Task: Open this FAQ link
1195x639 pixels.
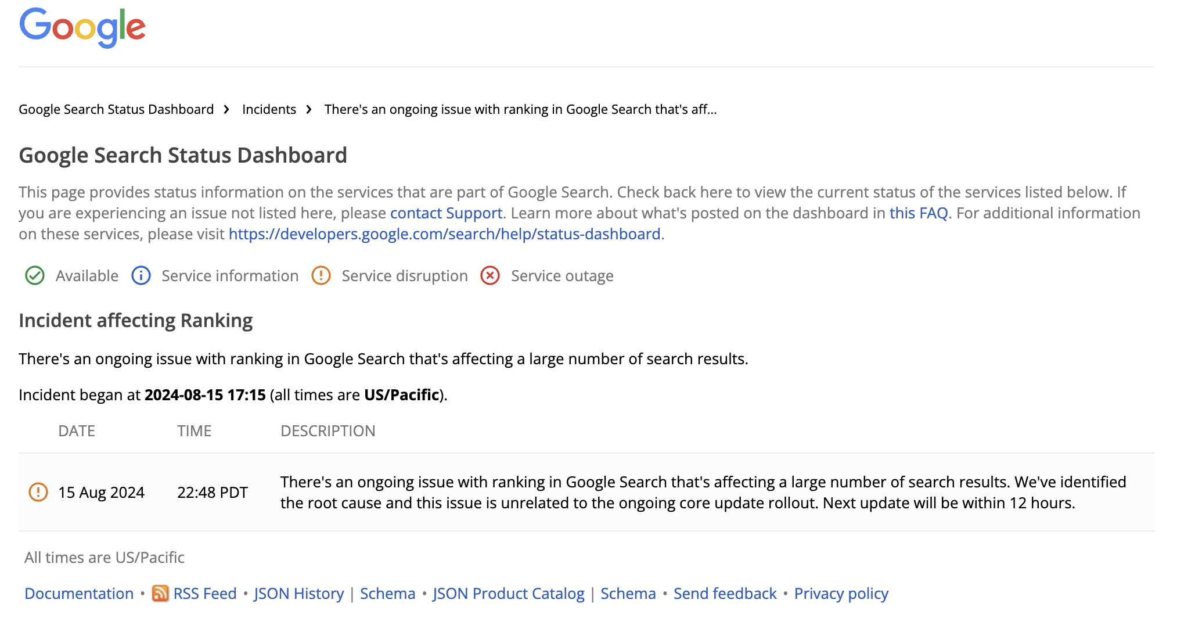Action: (x=919, y=213)
